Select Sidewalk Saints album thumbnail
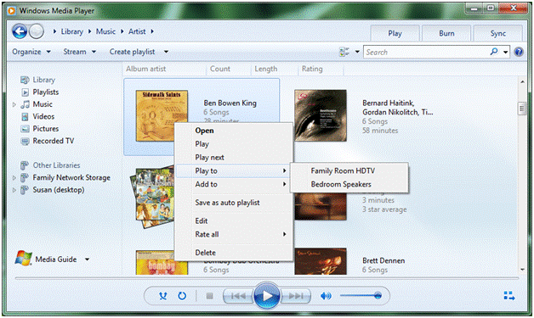The height and width of the screenshot is (318, 534). [x=162, y=116]
